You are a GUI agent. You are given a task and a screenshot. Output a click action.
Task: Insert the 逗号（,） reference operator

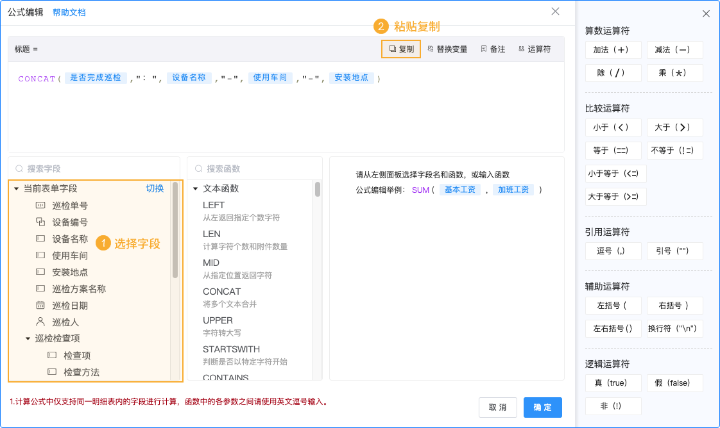point(613,251)
